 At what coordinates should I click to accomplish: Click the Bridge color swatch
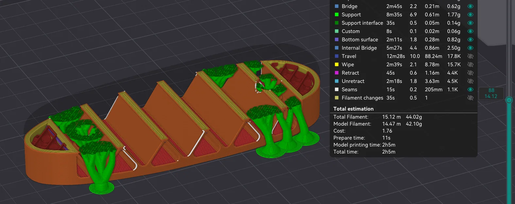pos(336,6)
